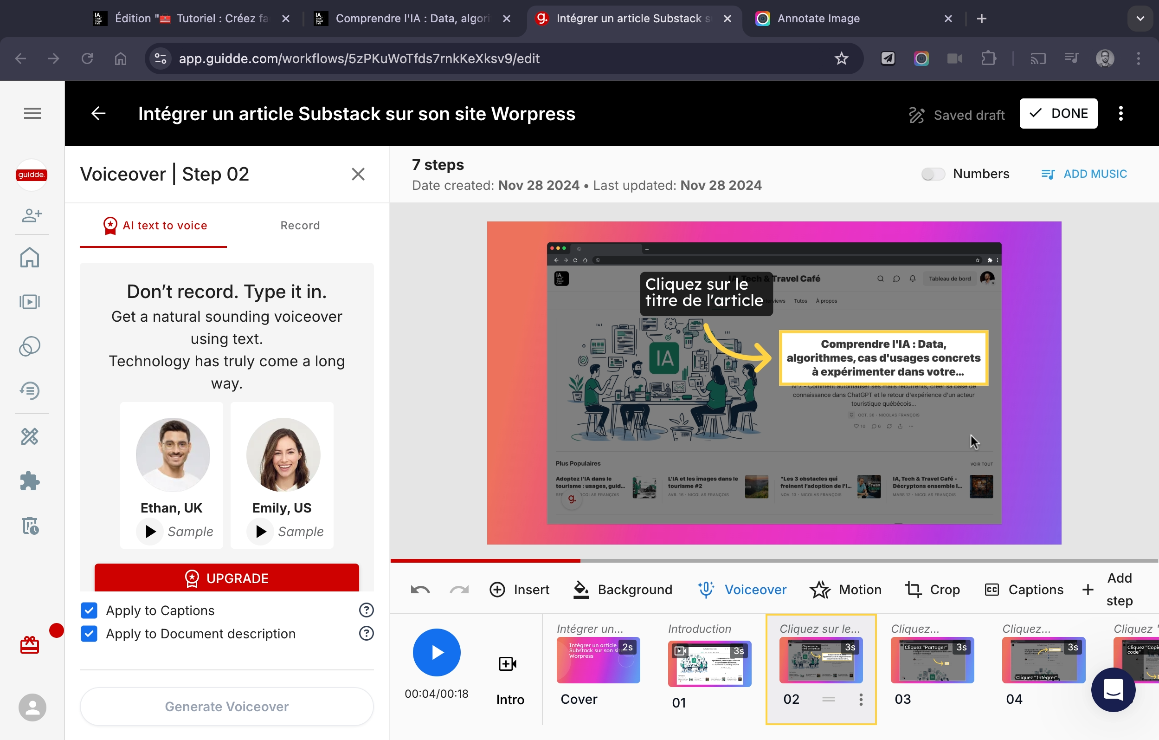Uncheck Apply to Captions
The height and width of the screenshot is (740, 1159).
(89, 610)
